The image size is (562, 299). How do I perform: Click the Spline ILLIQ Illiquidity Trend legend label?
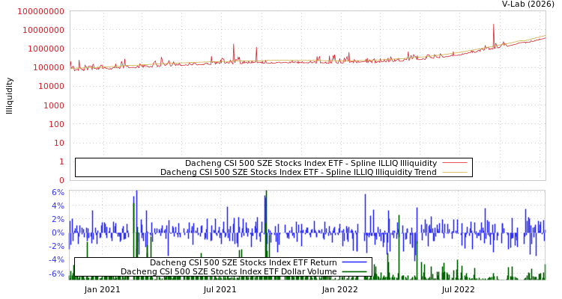click(x=298, y=172)
